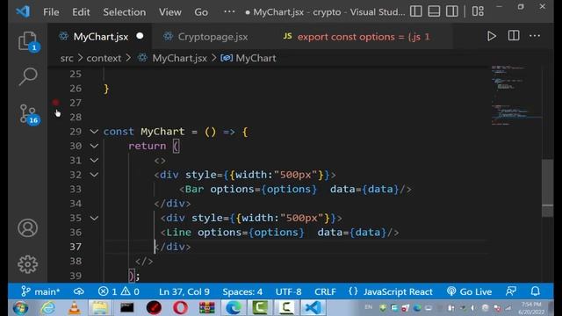The image size is (562, 316).
Task: Click the VS Code logo in title bar
Action: click(x=23, y=11)
